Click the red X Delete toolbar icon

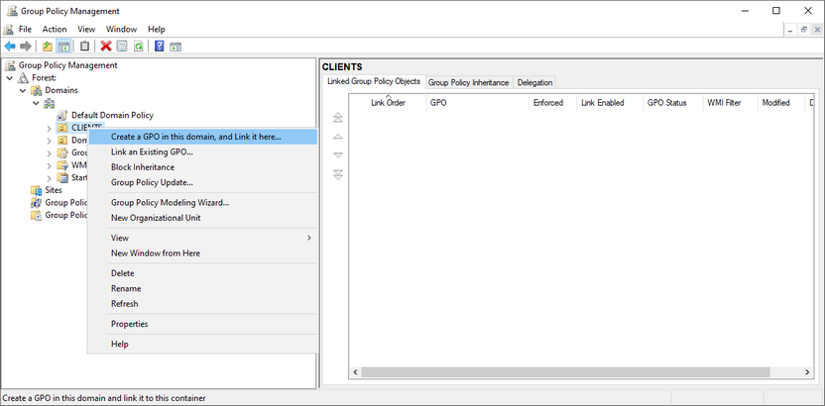point(106,47)
